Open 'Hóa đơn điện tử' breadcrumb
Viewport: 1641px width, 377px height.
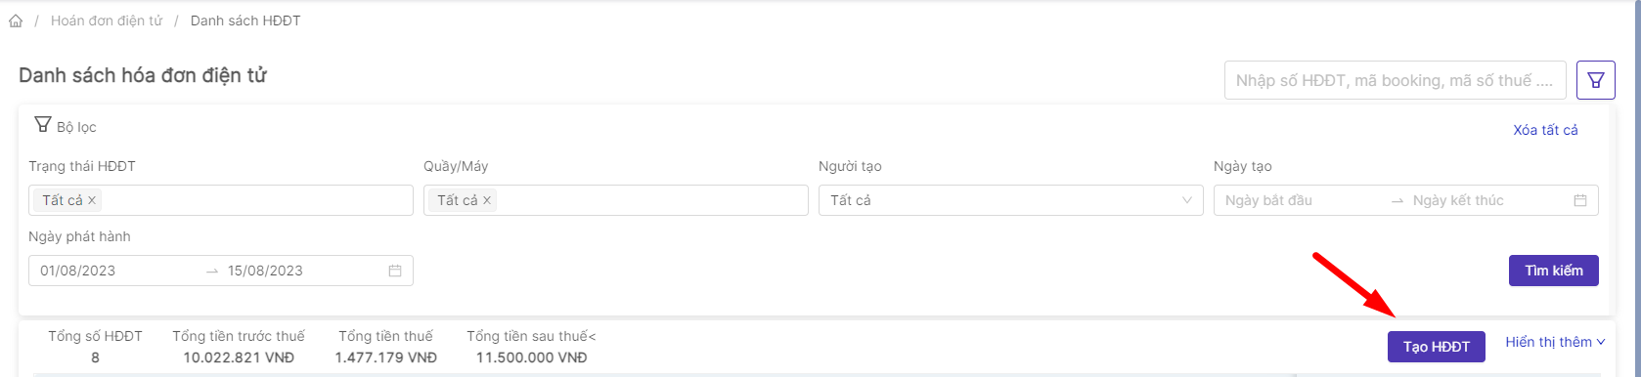tap(107, 21)
